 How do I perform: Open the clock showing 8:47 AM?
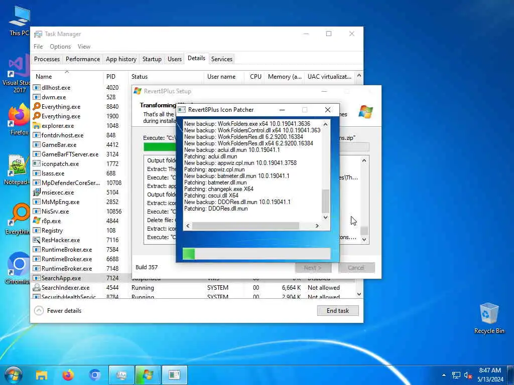click(x=490, y=375)
